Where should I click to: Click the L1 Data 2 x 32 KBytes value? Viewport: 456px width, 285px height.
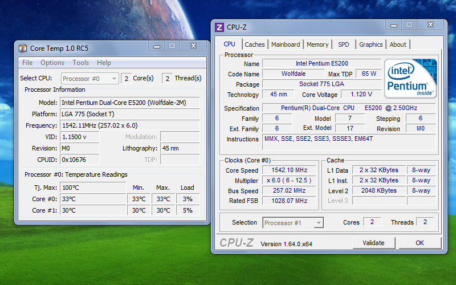(379, 170)
